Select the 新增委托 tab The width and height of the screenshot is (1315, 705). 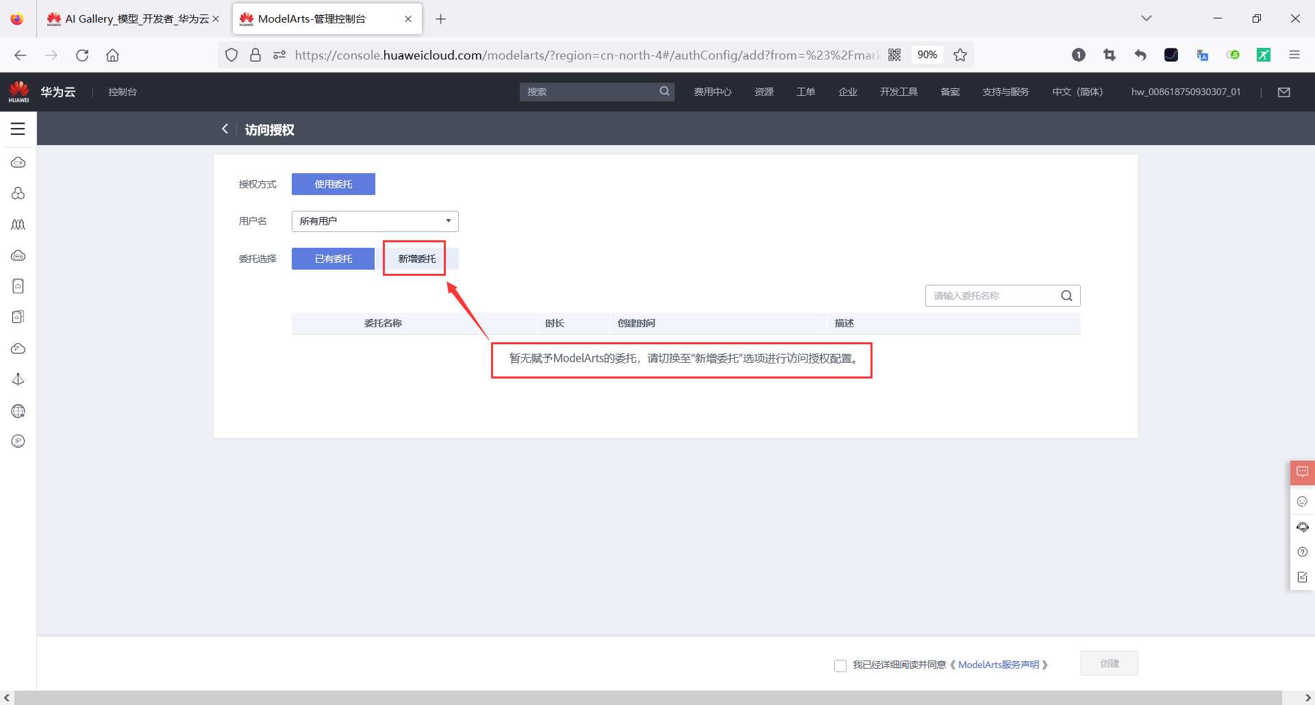tap(417, 259)
